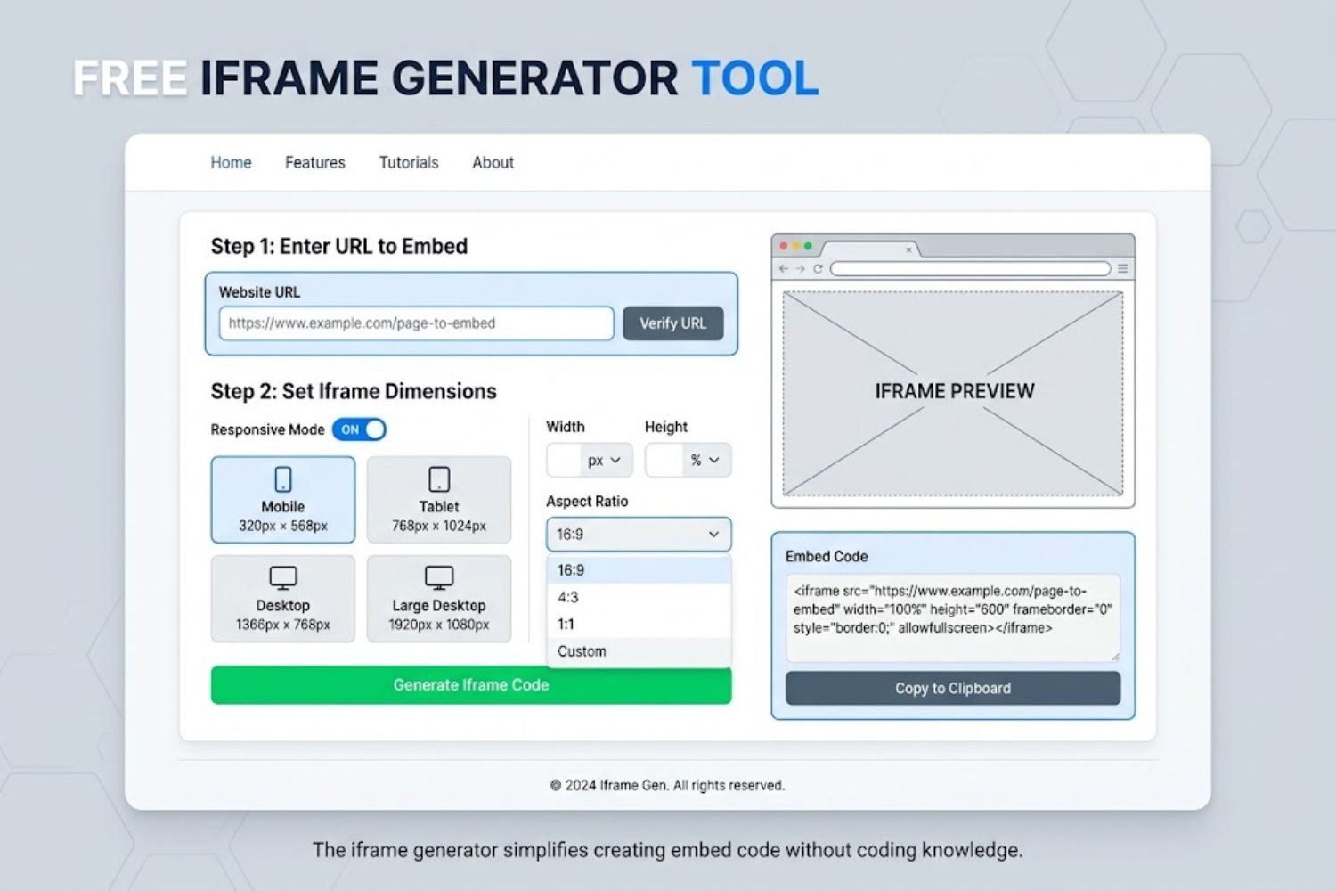The width and height of the screenshot is (1336, 891).
Task: Click the Height value input
Action: click(x=664, y=460)
